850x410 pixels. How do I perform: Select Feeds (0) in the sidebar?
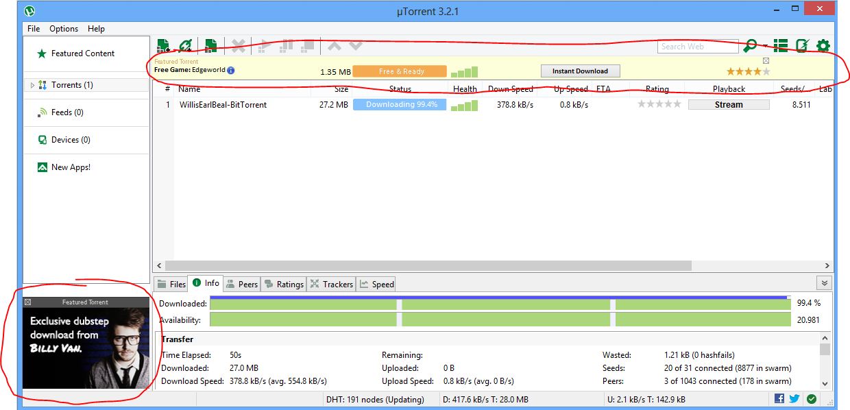(x=67, y=112)
